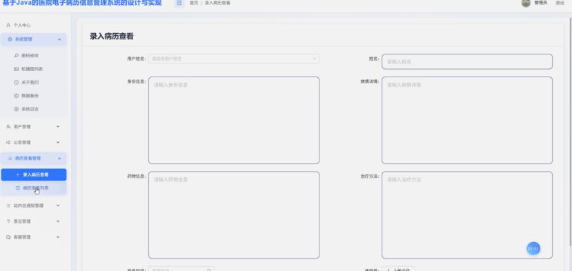The image size is (572, 271).
Task: Click the blue 01:33 timer badge
Action: point(533,249)
